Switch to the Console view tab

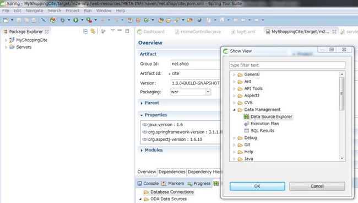click(x=148, y=183)
